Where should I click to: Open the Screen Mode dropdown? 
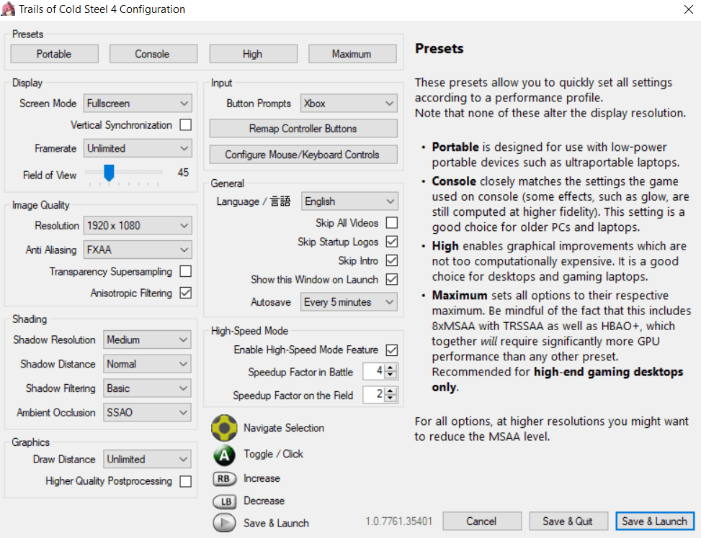pos(138,103)
